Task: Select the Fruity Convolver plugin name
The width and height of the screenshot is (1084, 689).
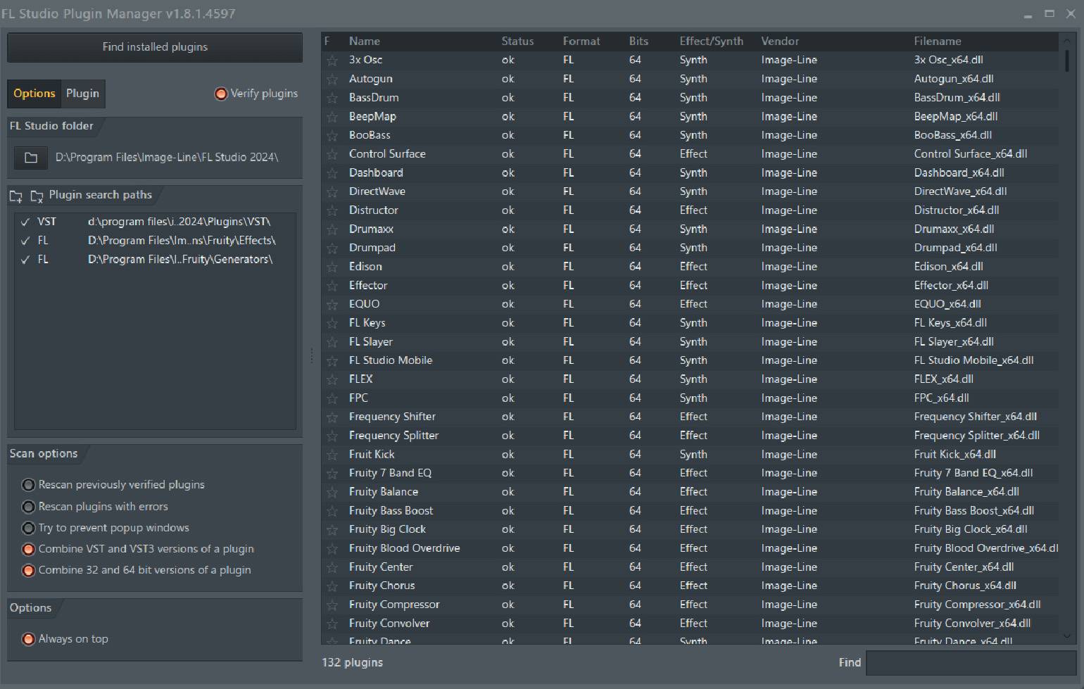Action: [389, 624]
